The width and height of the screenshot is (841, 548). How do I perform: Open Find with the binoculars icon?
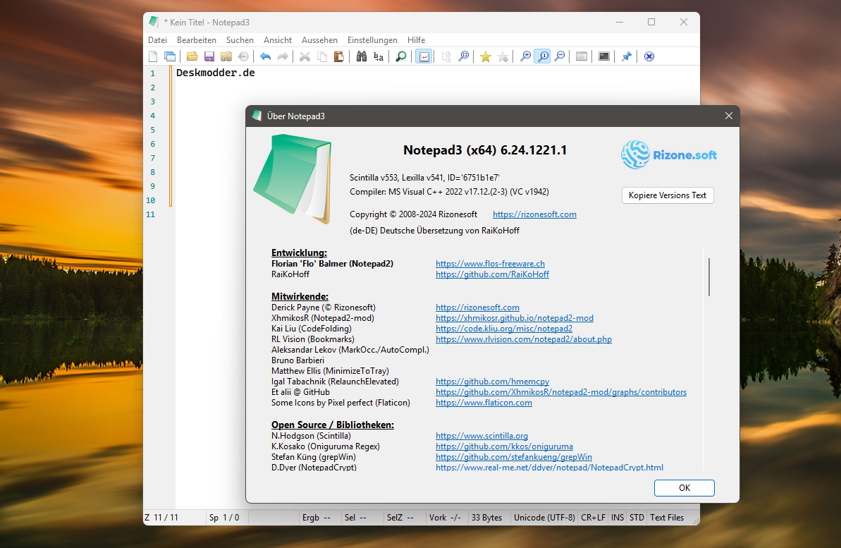(362, 56)
